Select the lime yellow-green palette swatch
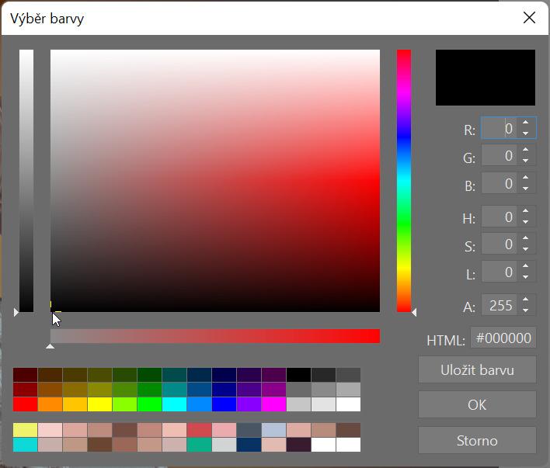Screen dimensions: 550x468 tap(125, 404)
